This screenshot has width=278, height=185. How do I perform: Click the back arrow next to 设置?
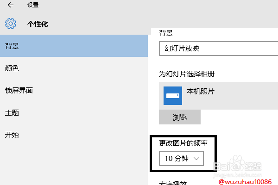10,5
